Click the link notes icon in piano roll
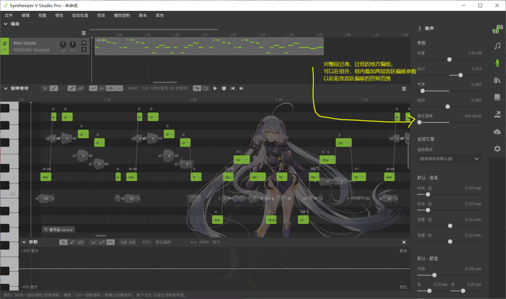The width and height of the screenshot is (506, 299). [x=63, y=88]
